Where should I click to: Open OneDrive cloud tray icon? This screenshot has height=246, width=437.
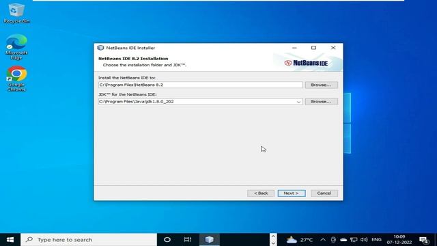pyautogui.click(x=343, y=240)
